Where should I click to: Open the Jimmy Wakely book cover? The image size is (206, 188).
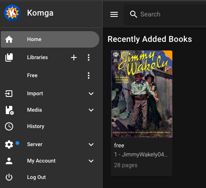point(142,94)
